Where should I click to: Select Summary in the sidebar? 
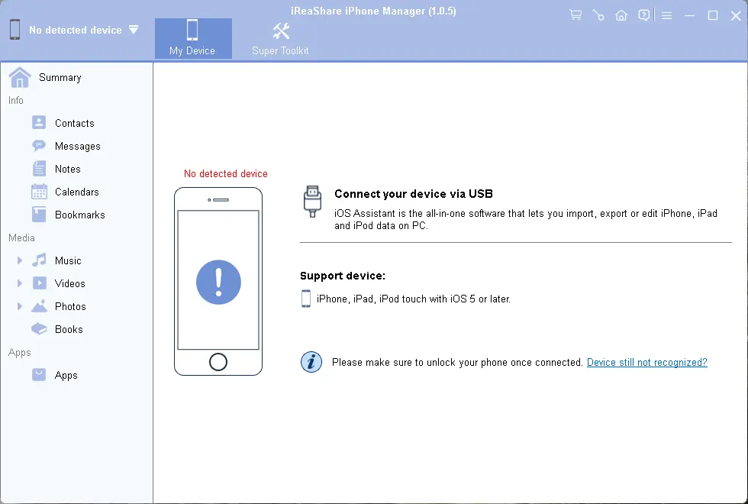60,77
